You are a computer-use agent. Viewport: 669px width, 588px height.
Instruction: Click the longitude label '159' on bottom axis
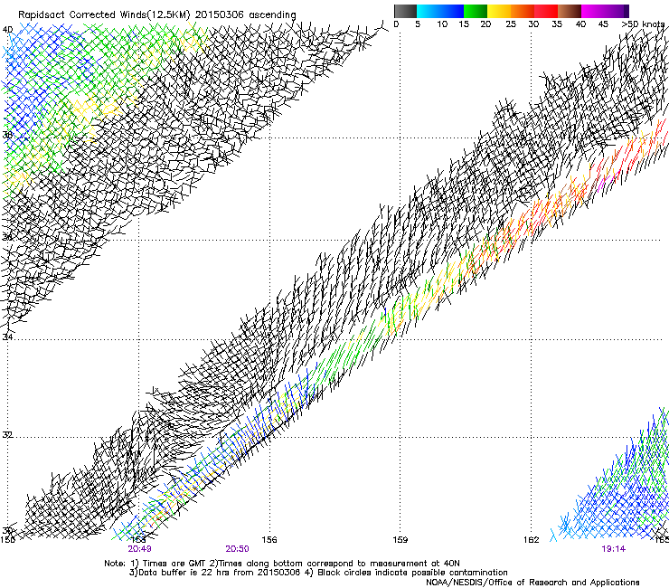(x=400, y=540)
